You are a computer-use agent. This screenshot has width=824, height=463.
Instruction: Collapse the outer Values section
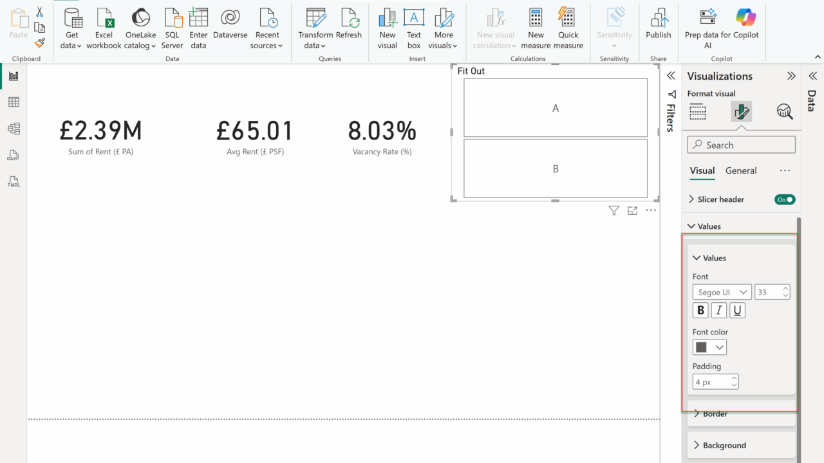(x=692, y=226)
